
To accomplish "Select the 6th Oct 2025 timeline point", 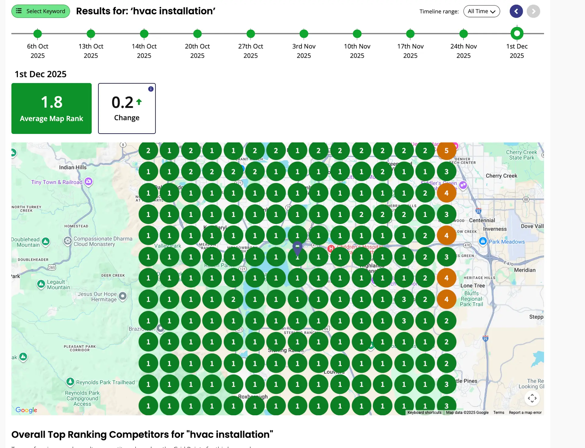I will point(37,33).
